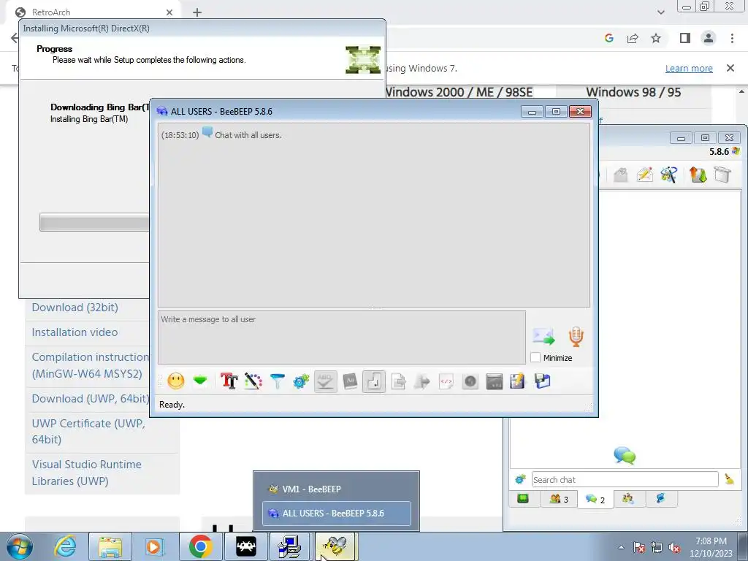748x561 pixels.
Task: Send message with envelope arrow icon
Action: click(x=543, y=336)
